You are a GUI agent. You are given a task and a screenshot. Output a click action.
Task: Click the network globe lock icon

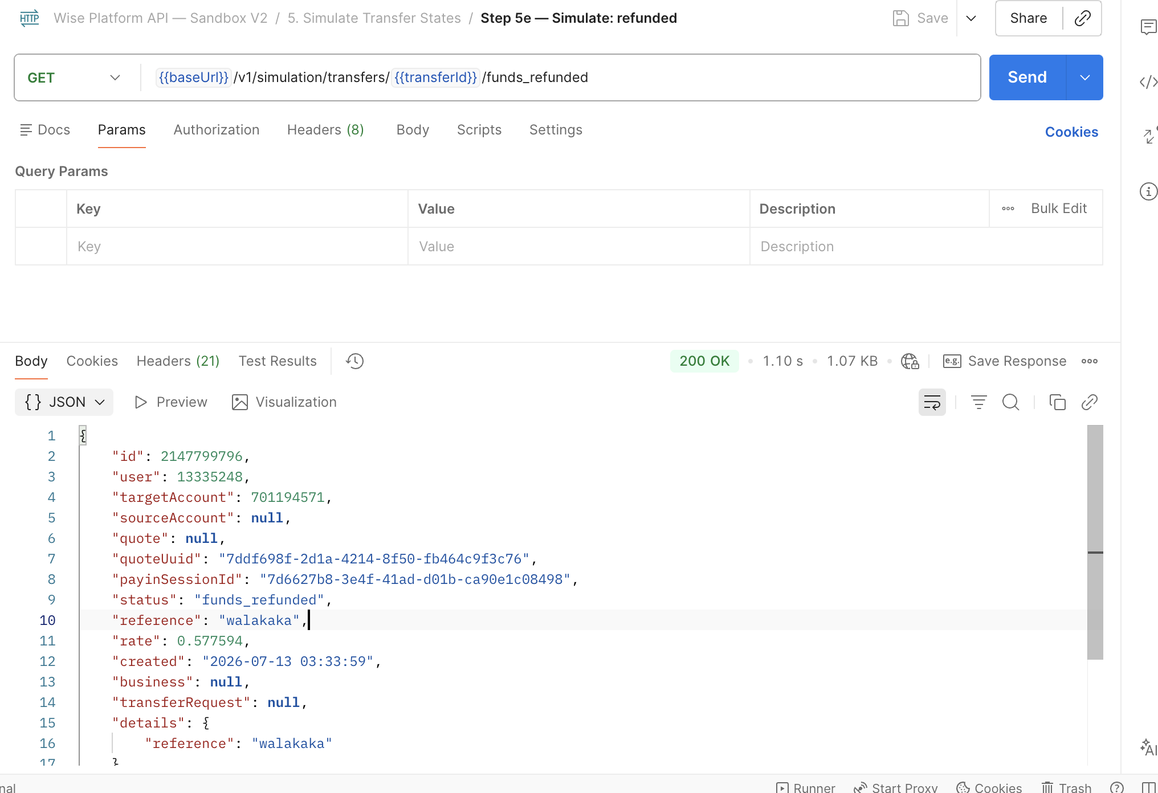click(910, 361)
